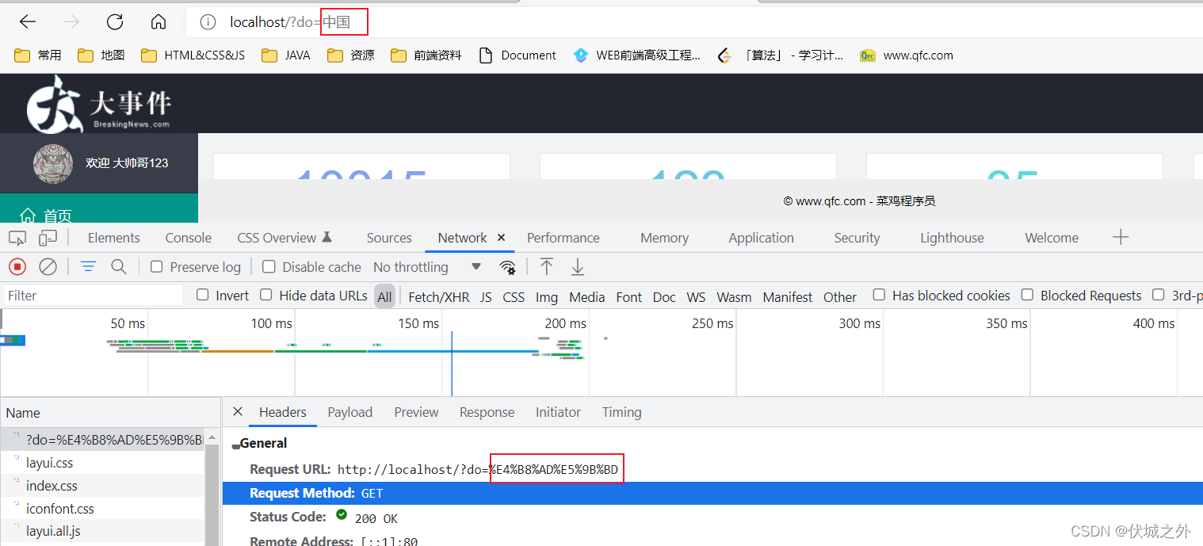The width and height of the screenshot is (1203, 546).
Task: Toggle device emulation icon
Action: point(48,238)
